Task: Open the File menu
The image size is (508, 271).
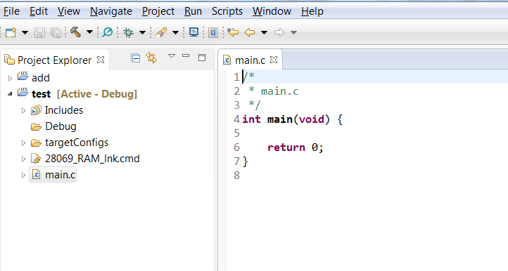Action: 11,11
